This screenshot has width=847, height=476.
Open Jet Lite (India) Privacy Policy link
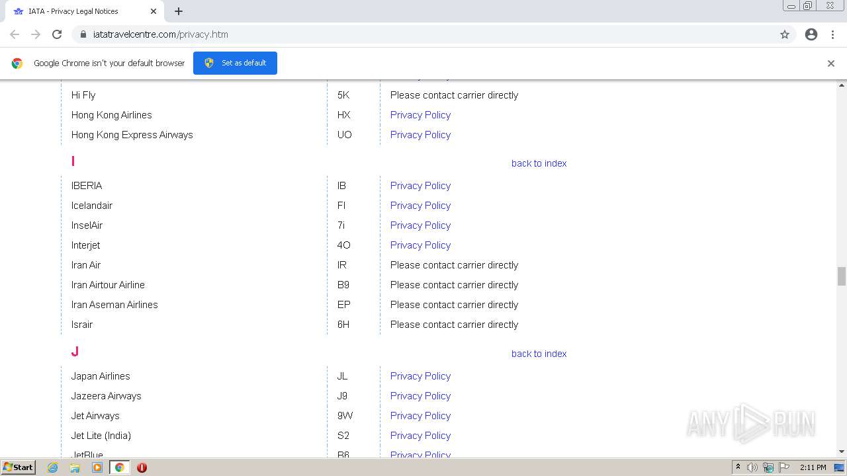[420, 436]
